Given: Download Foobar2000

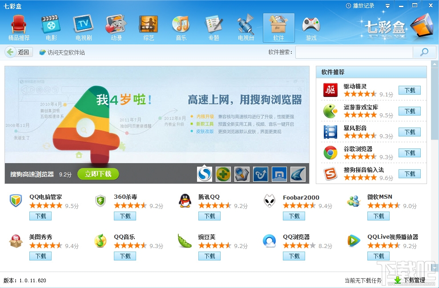Looking at the screenshot, I should pyautogui.click(x=294, y=216).
